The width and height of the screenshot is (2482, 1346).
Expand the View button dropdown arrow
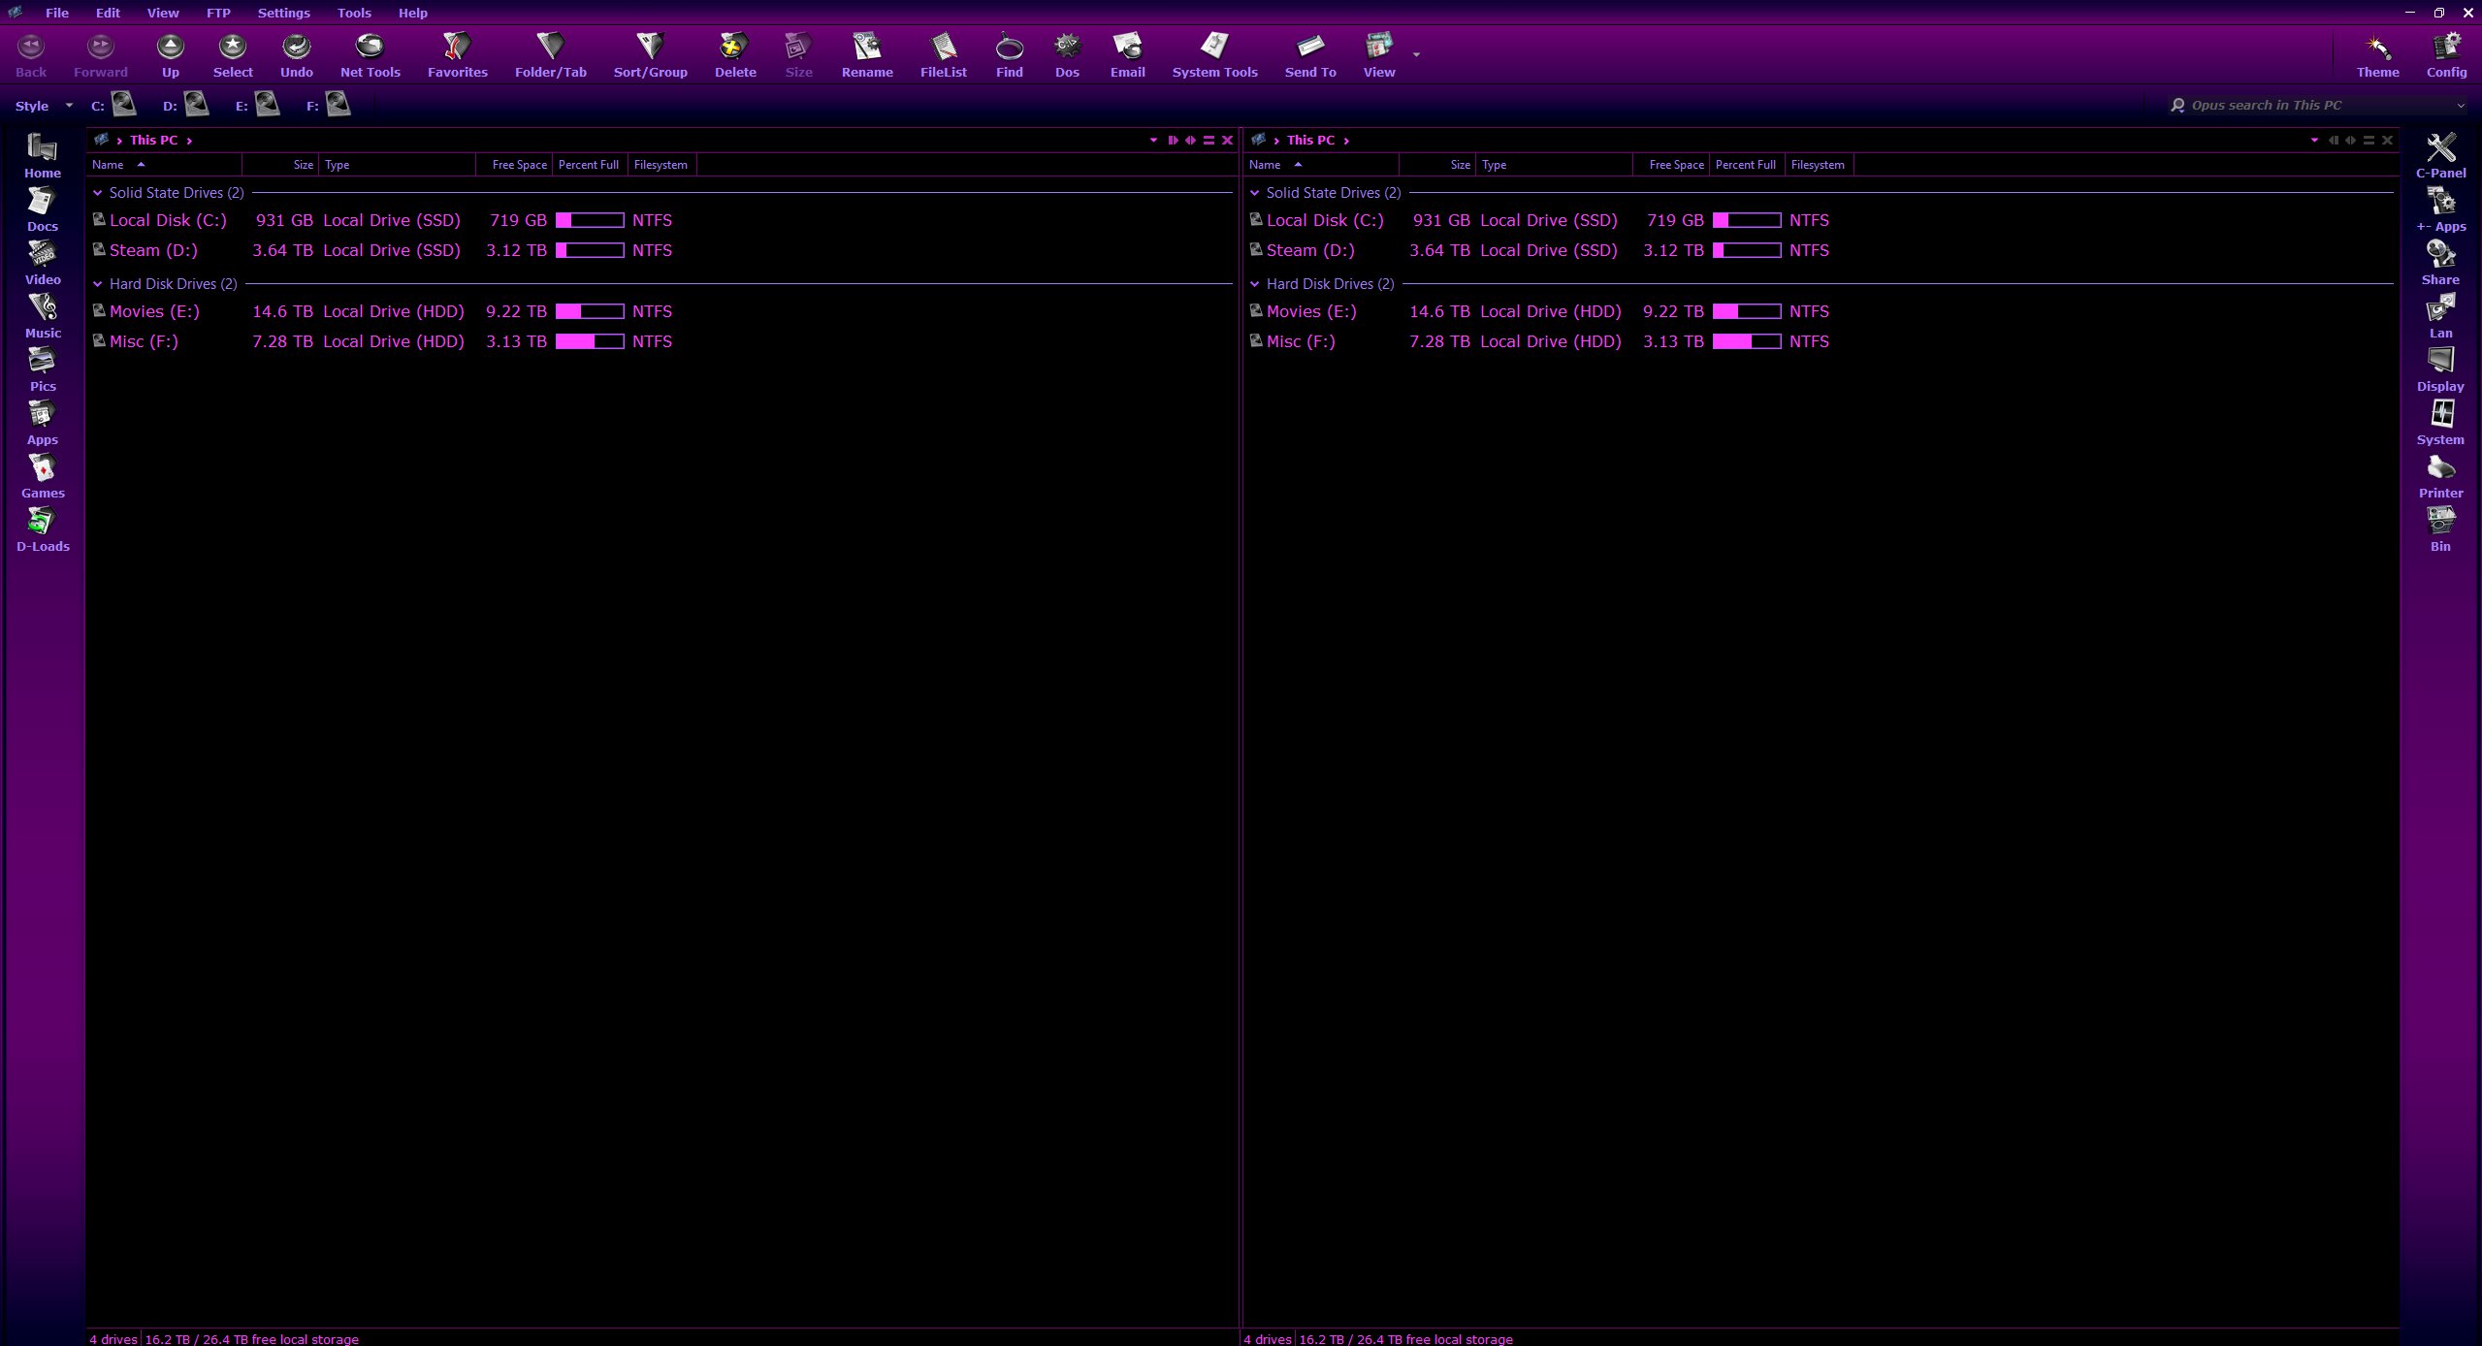click(x=1417, y=55)
